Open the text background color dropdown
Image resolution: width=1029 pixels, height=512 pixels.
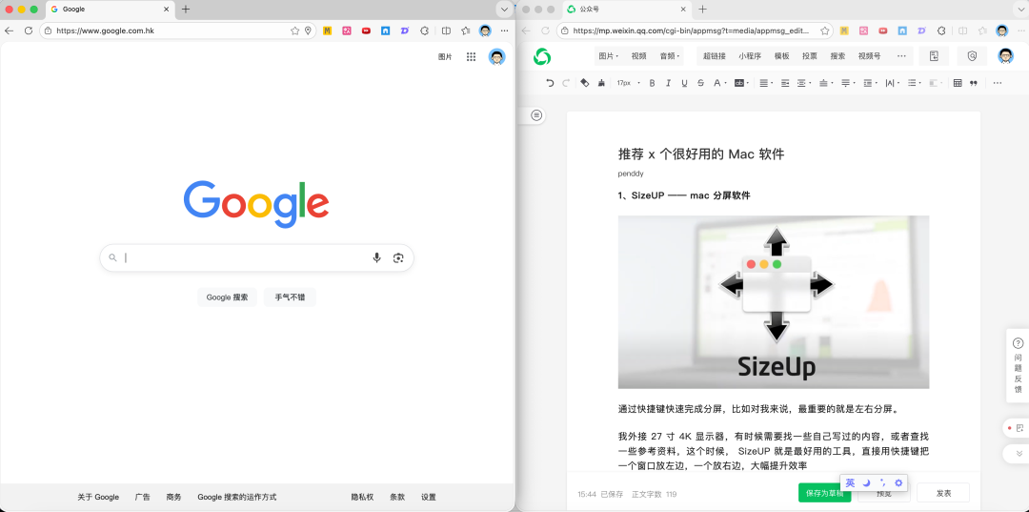[x=748, y=83]
